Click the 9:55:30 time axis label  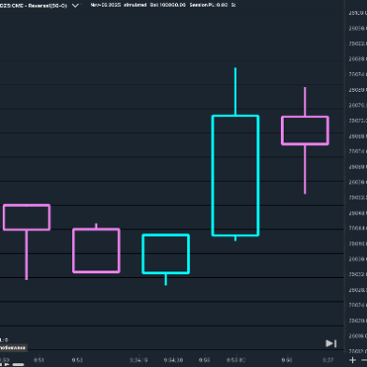(x=236, y=360)
